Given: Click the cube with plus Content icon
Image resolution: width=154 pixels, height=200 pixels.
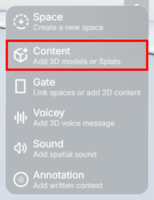Looking at the screenshot, I should [21, 55].
